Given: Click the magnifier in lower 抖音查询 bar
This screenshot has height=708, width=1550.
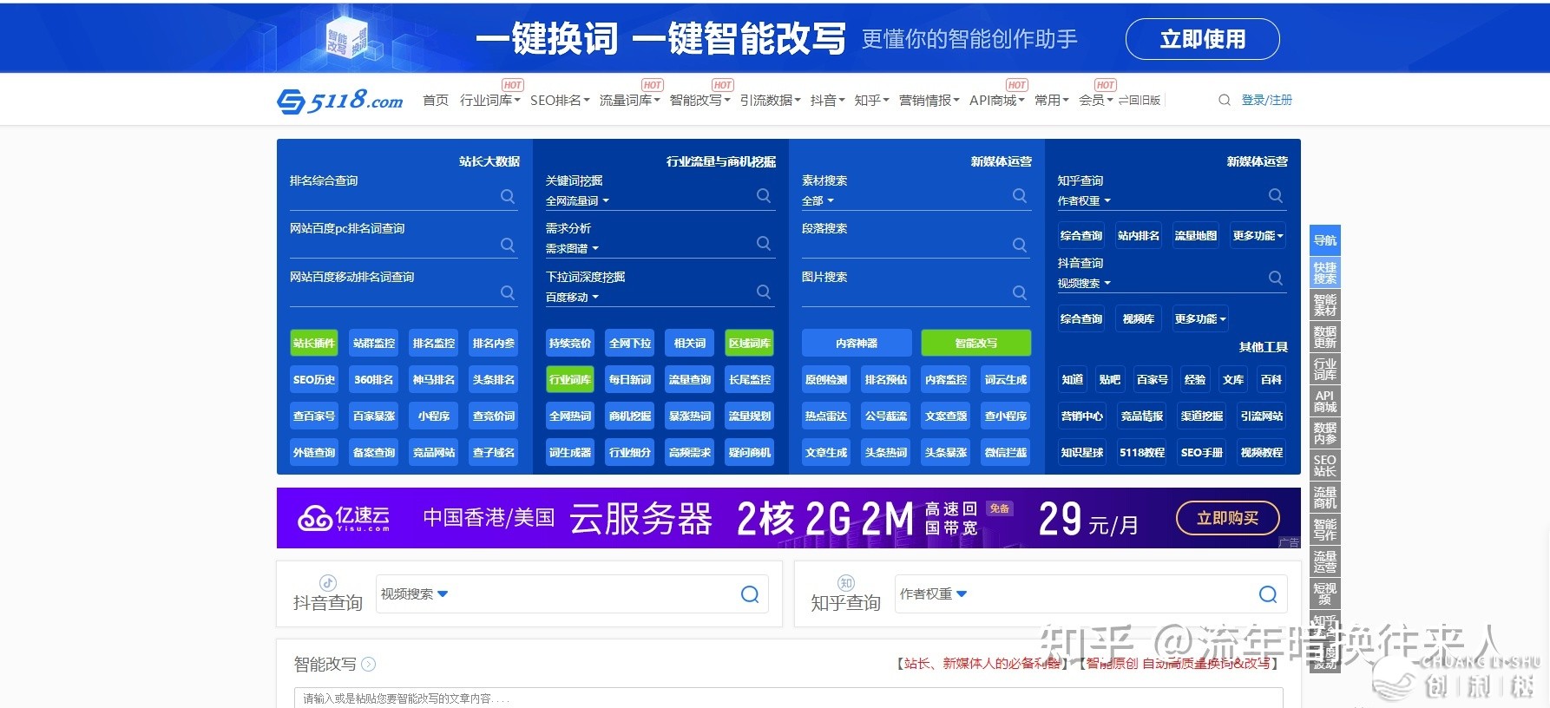Looking at the screenshot, I should 750,594.
